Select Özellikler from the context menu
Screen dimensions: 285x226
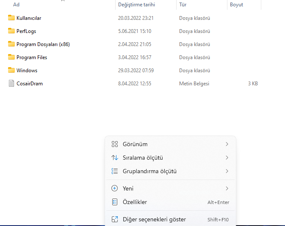(135, 202)
